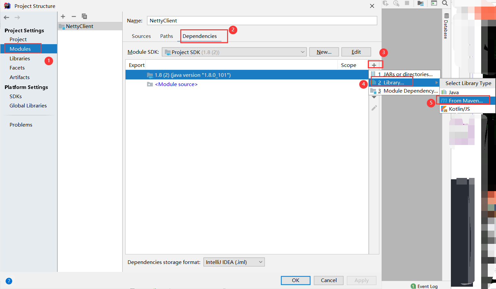Click the Stop toolbar icon in IDE
Screen dimensions: 496x289
pos(407,3)
